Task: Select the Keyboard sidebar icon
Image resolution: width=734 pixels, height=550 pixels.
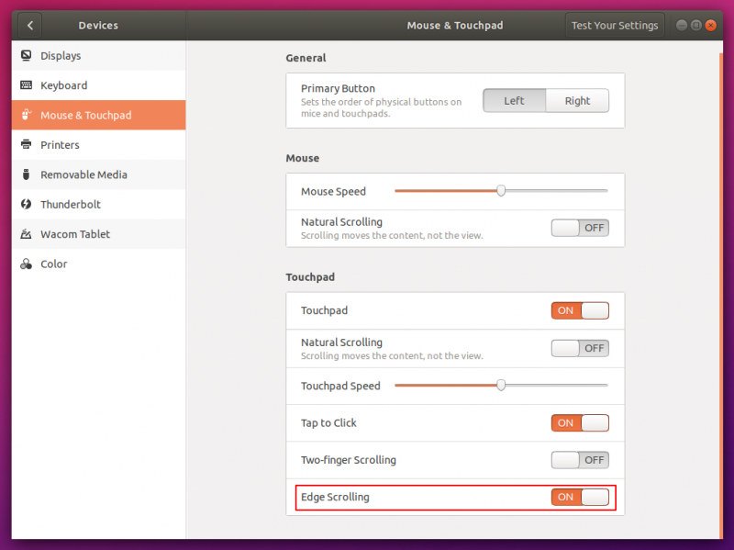Action: pos(26,84)
